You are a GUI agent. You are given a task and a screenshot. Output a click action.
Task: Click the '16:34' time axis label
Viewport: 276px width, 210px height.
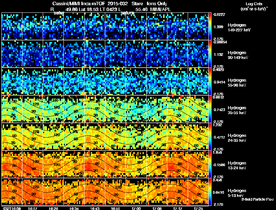click(74, 208)
